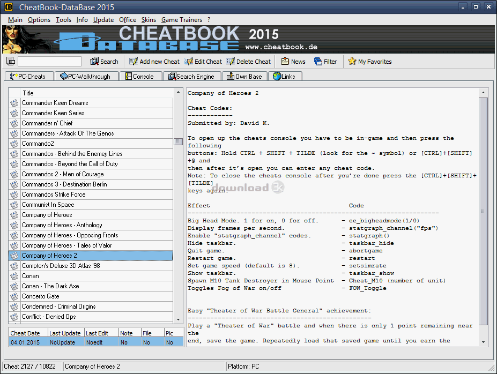Click the cheat text scrollbar up arrow
This screenshot has height=374, width=497.
coord(483,93)
